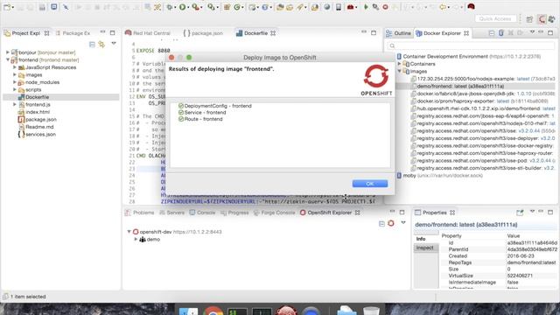Select the Inspect tab in Properties
560x315 pixels.
point(425,248)
